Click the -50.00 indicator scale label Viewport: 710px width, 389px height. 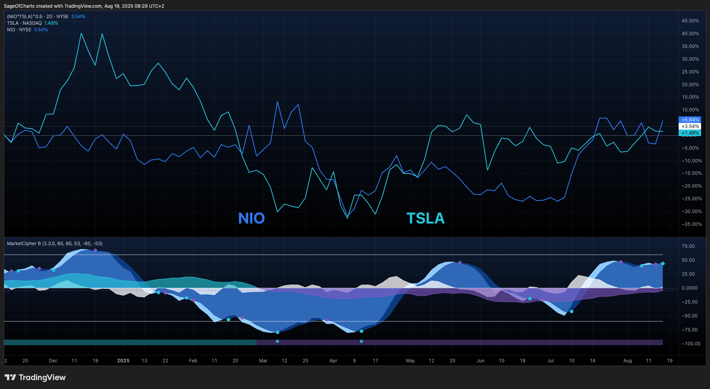689,316
